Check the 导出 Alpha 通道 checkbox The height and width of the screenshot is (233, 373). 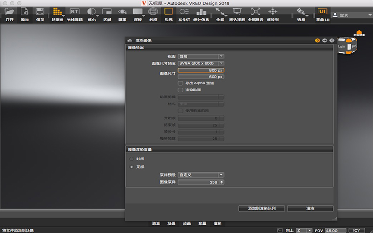pos(180,83)
